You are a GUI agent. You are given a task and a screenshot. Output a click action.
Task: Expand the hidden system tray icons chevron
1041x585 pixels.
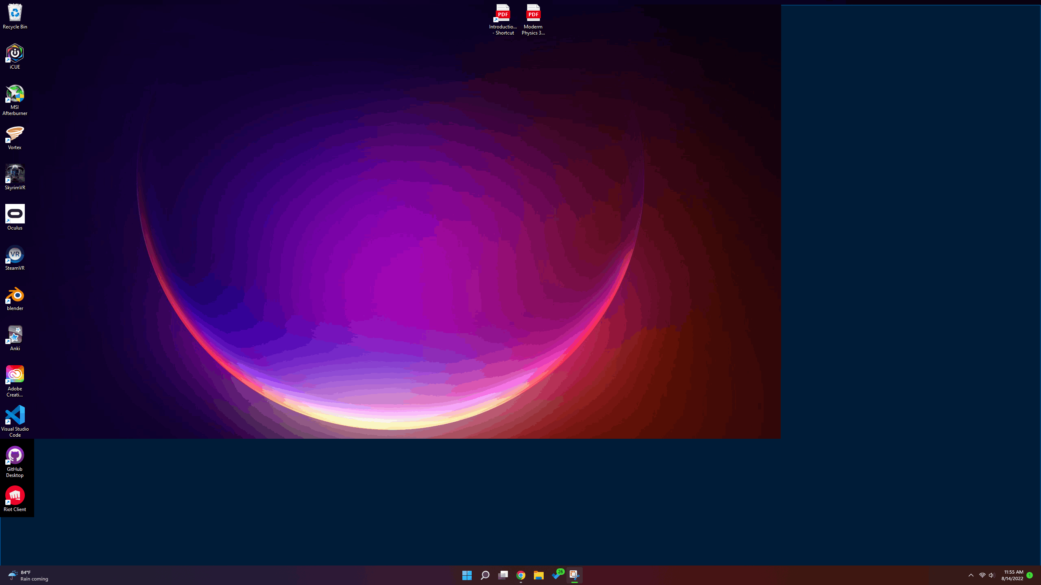(x=971, y=575)
